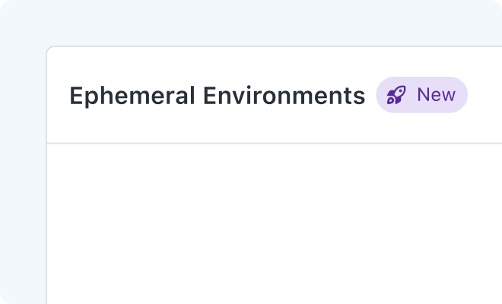Click the Ephemeral Environments heading
Image resolution: width=502 pixels, height=304 pixels.
click(x=217, y=95)
